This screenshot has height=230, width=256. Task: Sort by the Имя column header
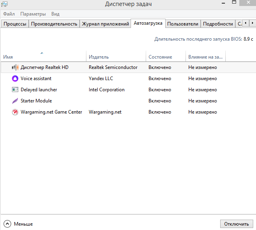click(43, 57)
